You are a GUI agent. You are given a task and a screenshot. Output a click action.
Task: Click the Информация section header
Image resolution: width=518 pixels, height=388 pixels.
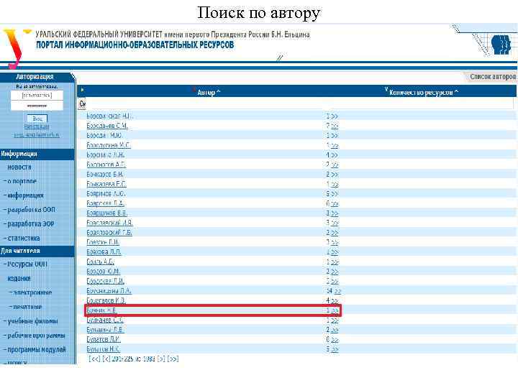coord(37,154)
